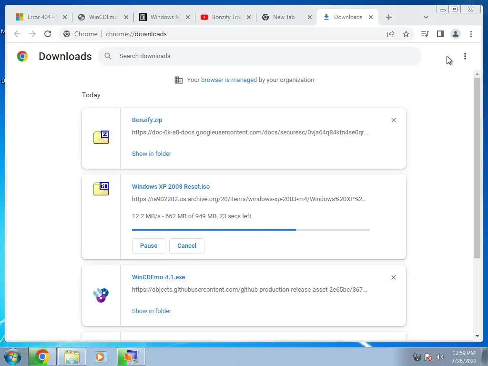Click Chrome icon in the taskbar
Image resolution: width=488 pixels, height=366 pixels.
point(42,356)
